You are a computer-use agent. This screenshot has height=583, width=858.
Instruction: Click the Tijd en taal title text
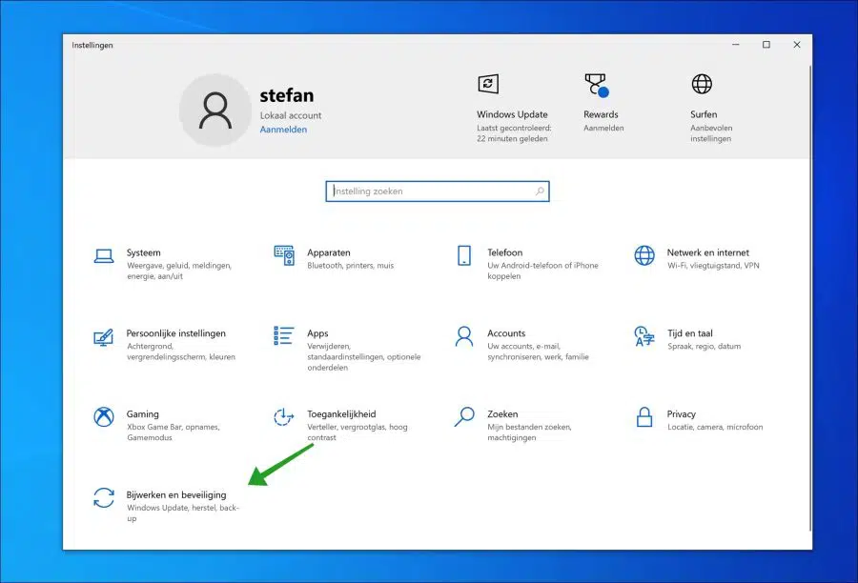click(689, 333)
